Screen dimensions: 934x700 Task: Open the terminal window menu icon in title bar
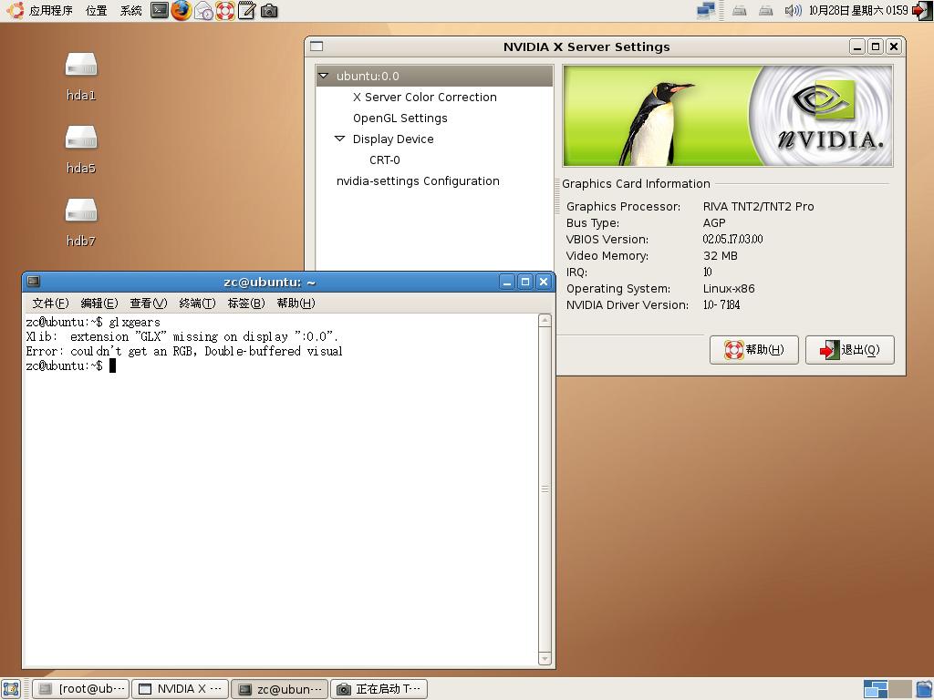coord(34,282)
